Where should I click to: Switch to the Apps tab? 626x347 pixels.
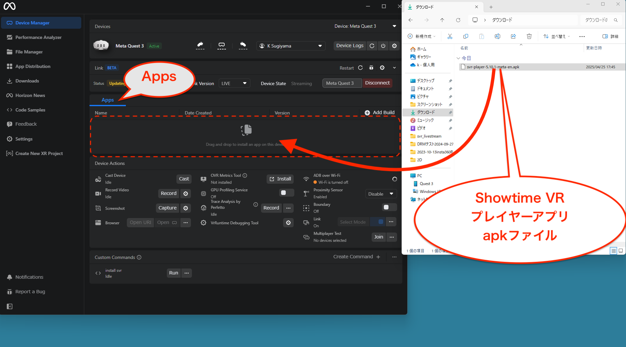(x=108, y=100)
